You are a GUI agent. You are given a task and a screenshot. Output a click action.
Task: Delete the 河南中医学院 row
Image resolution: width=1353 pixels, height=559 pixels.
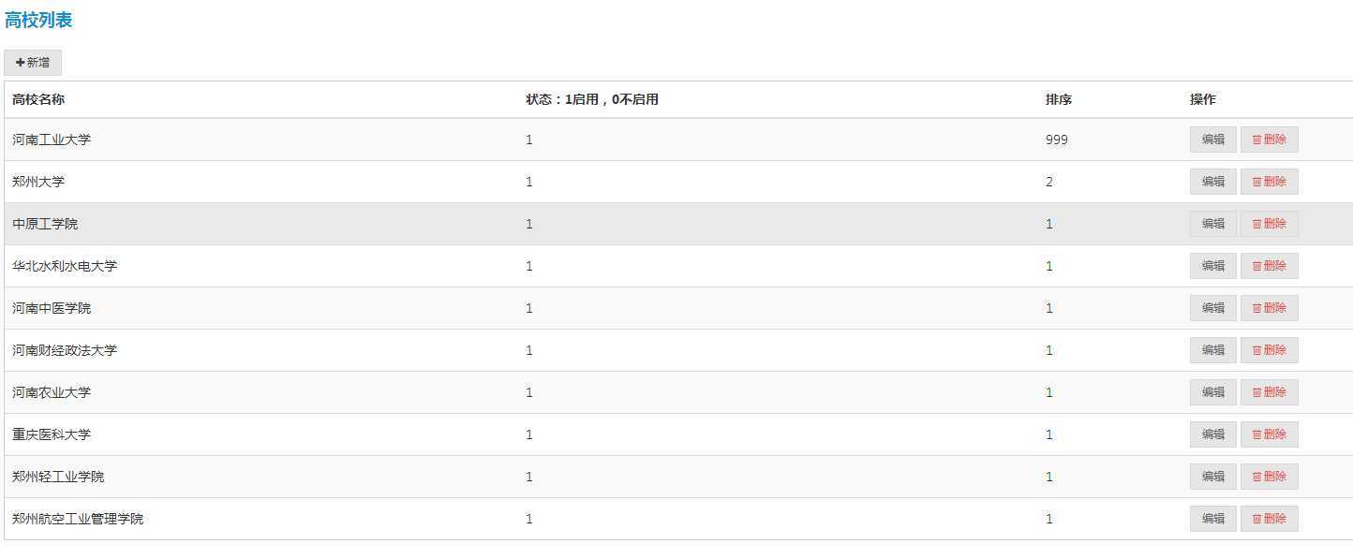[1269, 308]
